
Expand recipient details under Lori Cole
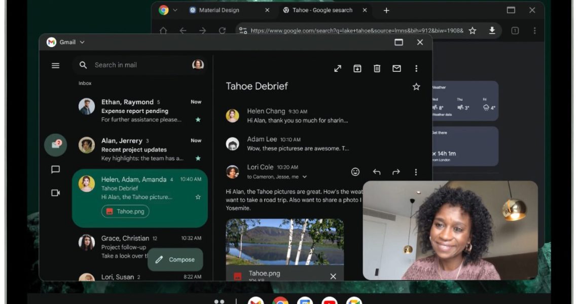coord(304,177)
